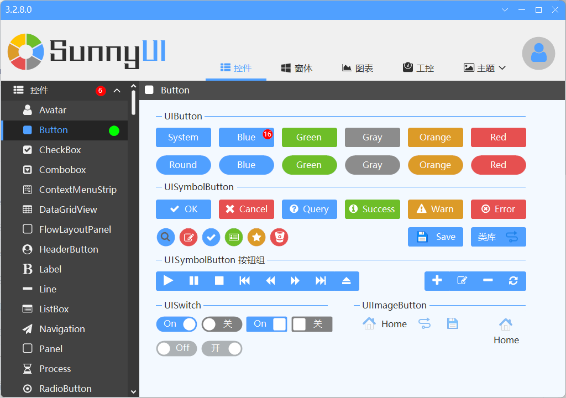566x398 pixels.
Task: Click the pause button in the button group
Action: 194,281
